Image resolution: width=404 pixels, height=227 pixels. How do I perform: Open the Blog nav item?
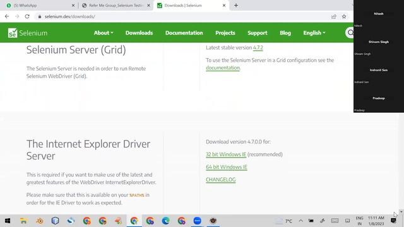tap(285, 33)
